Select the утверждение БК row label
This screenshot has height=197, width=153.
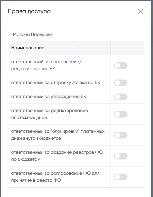(49, 96)
